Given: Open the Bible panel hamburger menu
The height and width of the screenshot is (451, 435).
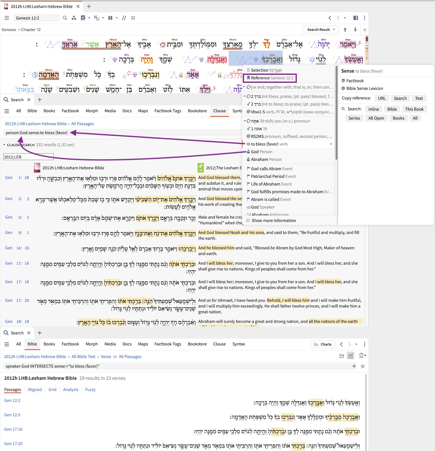Looking at the screenshot, I should 7,18.
